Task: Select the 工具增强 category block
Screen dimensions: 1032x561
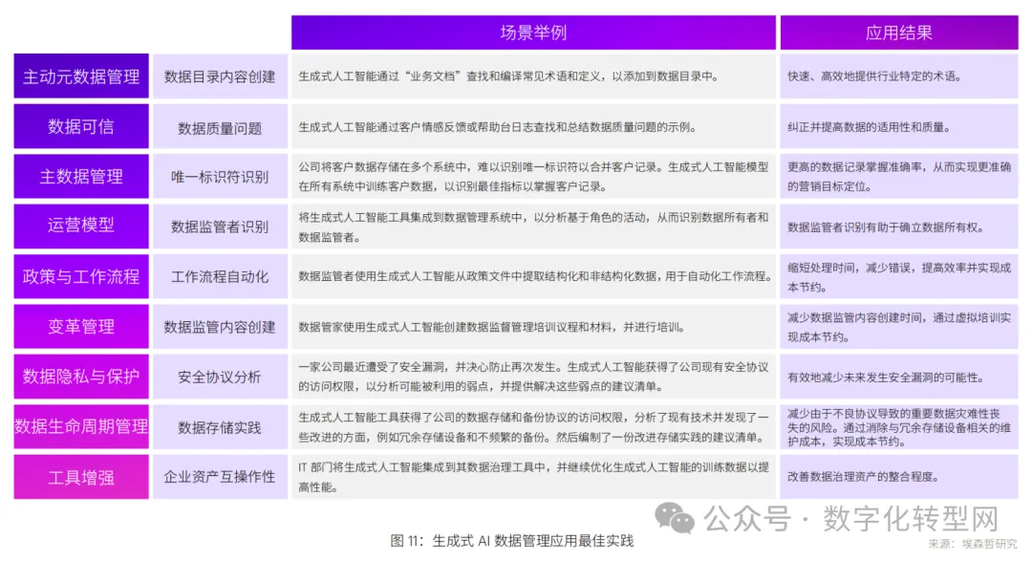Action: (81, 476)
